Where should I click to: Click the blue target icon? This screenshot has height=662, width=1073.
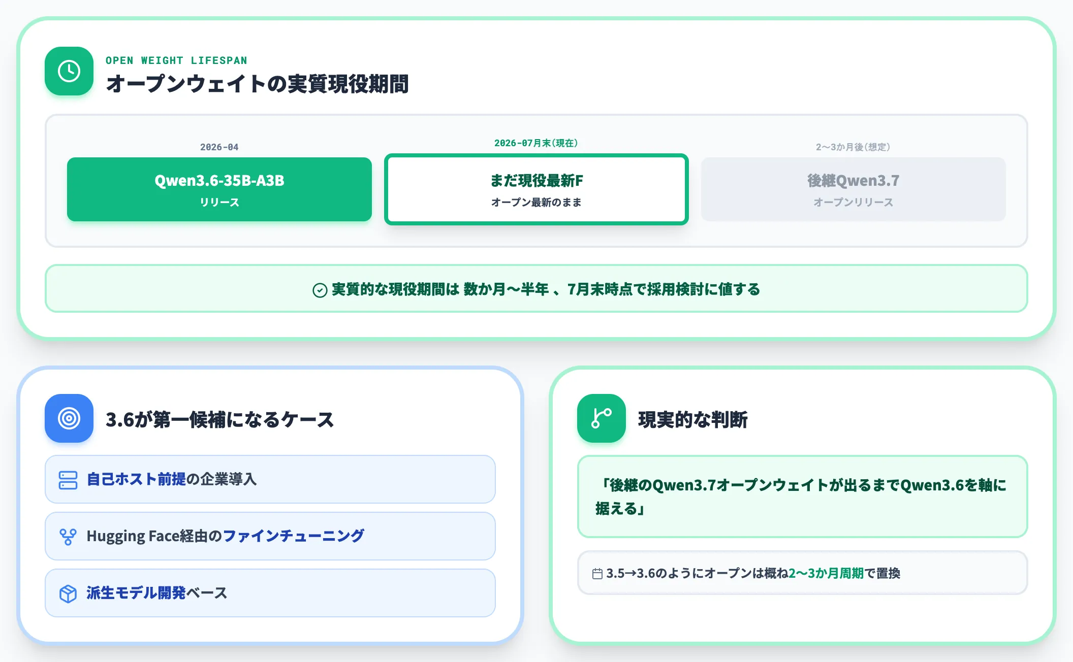(x=69, y=418)
